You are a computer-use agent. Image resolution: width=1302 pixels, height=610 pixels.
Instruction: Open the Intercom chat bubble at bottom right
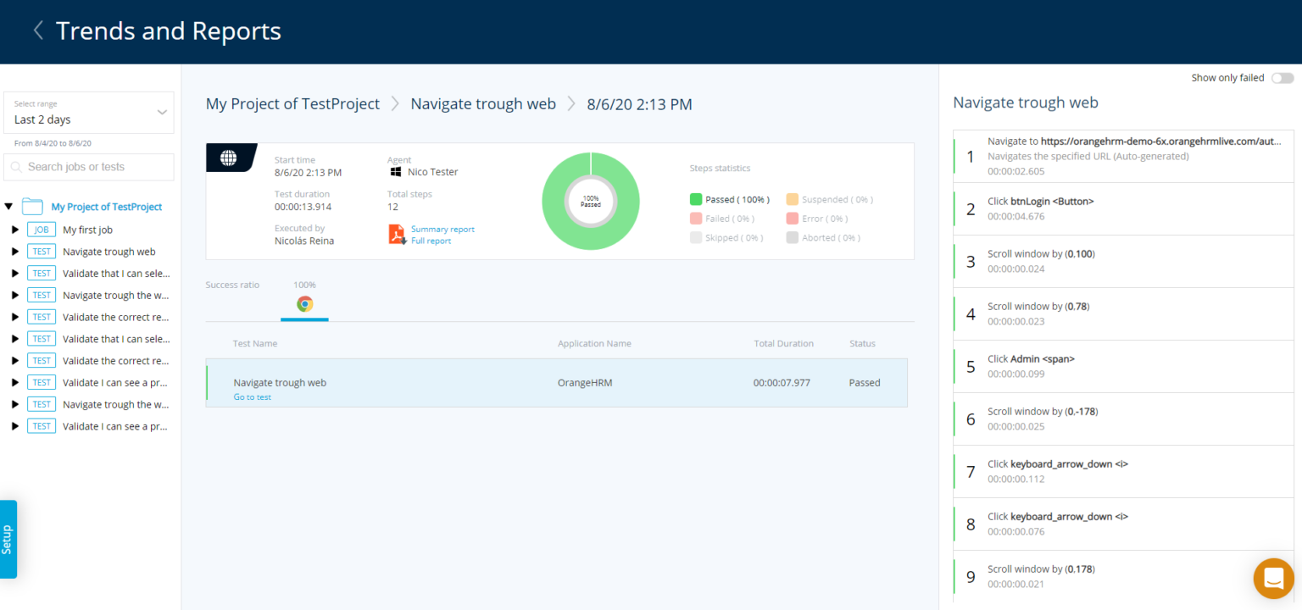[x=1273, y=578]
